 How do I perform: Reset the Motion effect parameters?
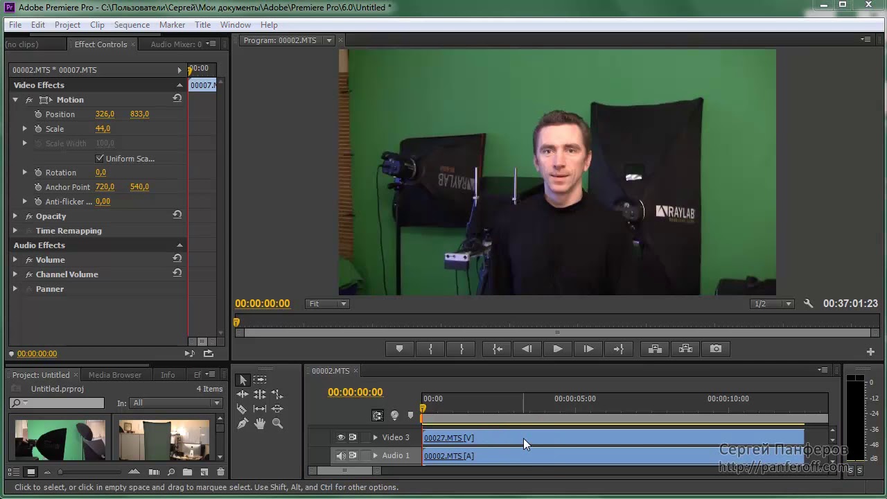[x=177, y=98]
